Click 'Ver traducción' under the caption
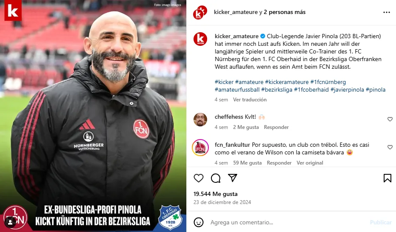 click(x=250, y=100)
